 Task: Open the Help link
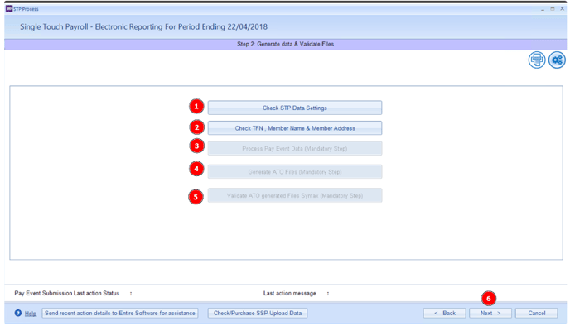coord(31,314)
